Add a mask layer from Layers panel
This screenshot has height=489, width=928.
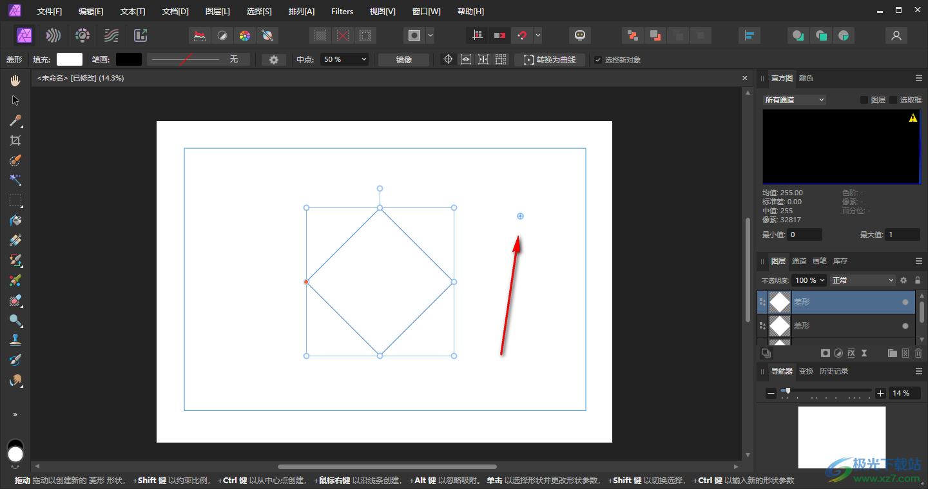(x=825, y=353)
